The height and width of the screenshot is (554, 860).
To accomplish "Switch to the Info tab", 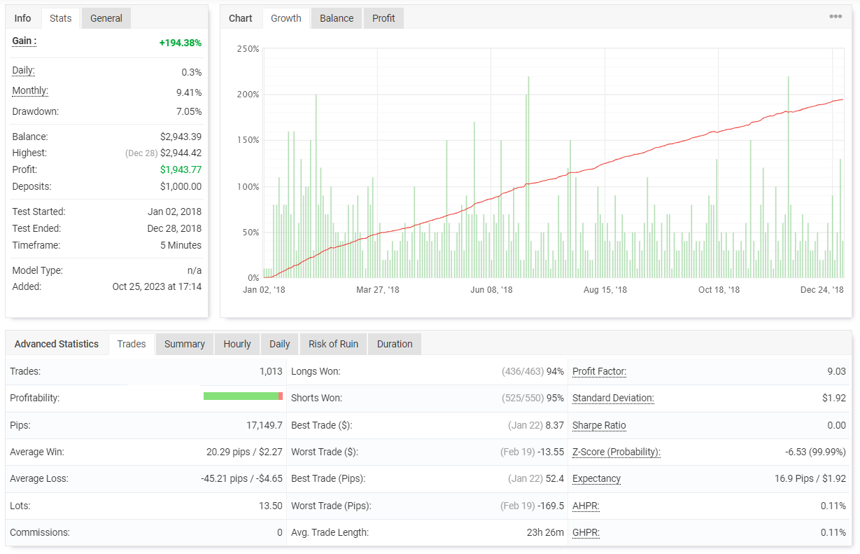I will click(x=23, y=18).
